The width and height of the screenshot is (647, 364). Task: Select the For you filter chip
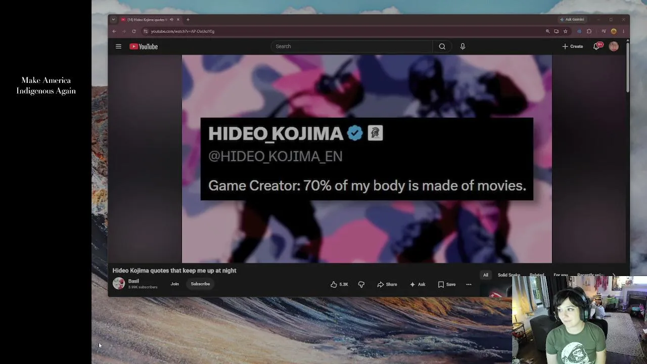pos(561,275)
